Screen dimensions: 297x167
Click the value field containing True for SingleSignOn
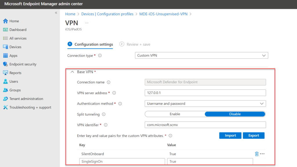click(x=210, y=161)
